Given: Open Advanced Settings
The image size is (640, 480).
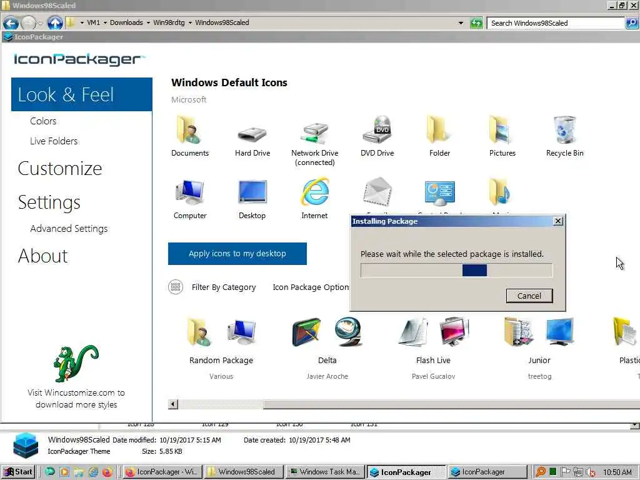Looking at the screenshot, I should coord(69,229).
